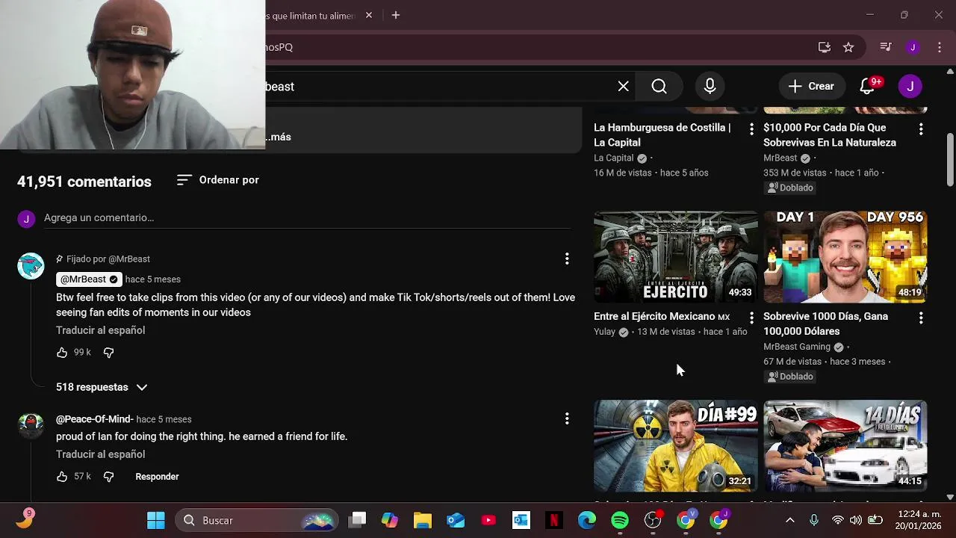
Task: Open title La Hamburguesa de Costilla | La Capital
Action: pyautogui.click(x=662, y=135)
